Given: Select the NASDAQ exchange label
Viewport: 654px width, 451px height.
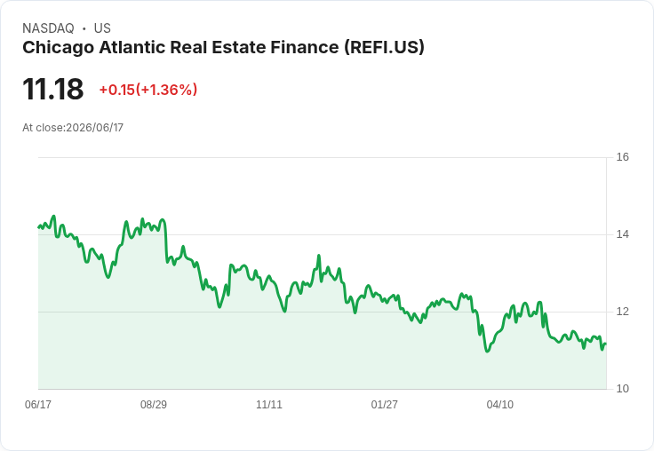Looking at the screenshot, I should pos(48,28).
